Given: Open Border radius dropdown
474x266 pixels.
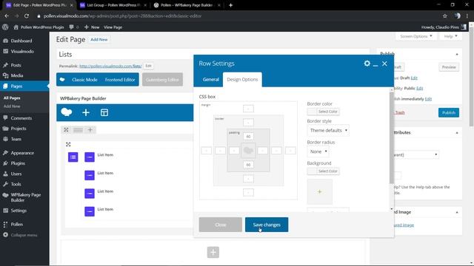Looking at the screenshot, I should click(318, 151).
